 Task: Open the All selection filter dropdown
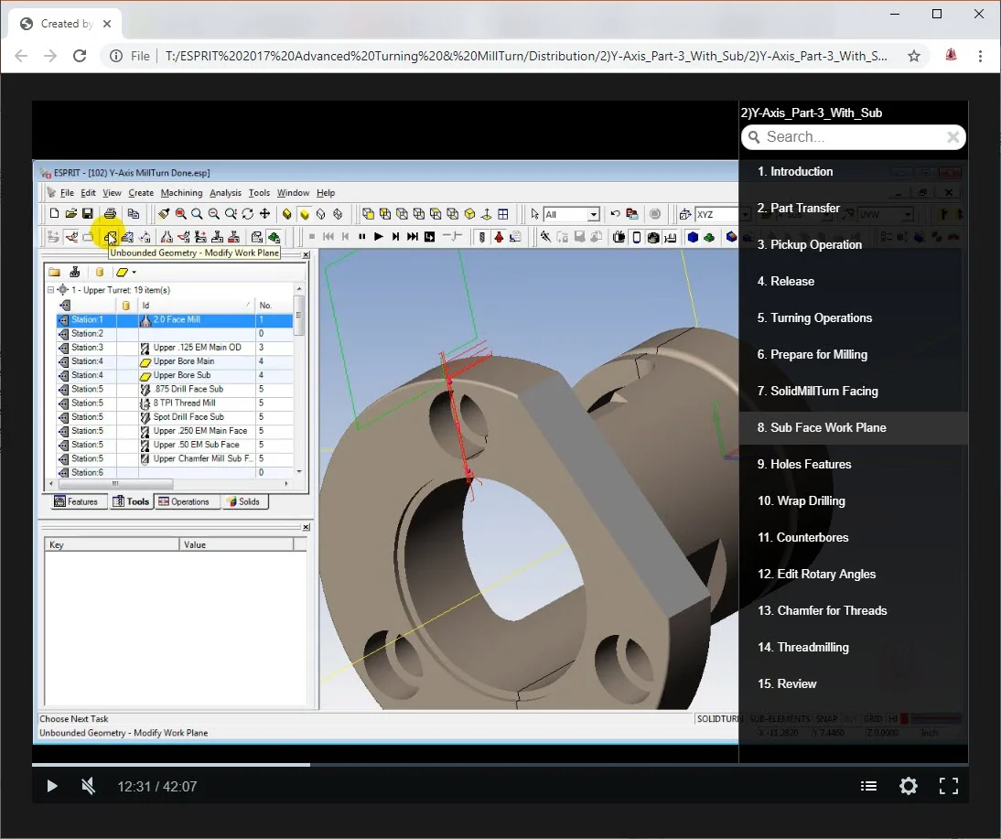[594, 214]
